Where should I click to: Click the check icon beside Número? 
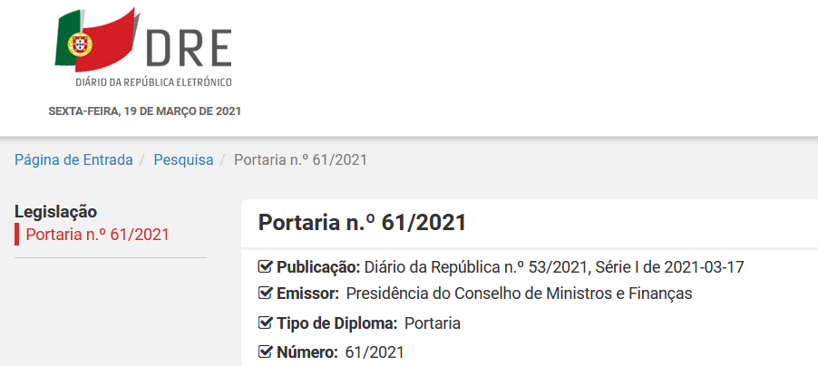click(x=266, y=352)
